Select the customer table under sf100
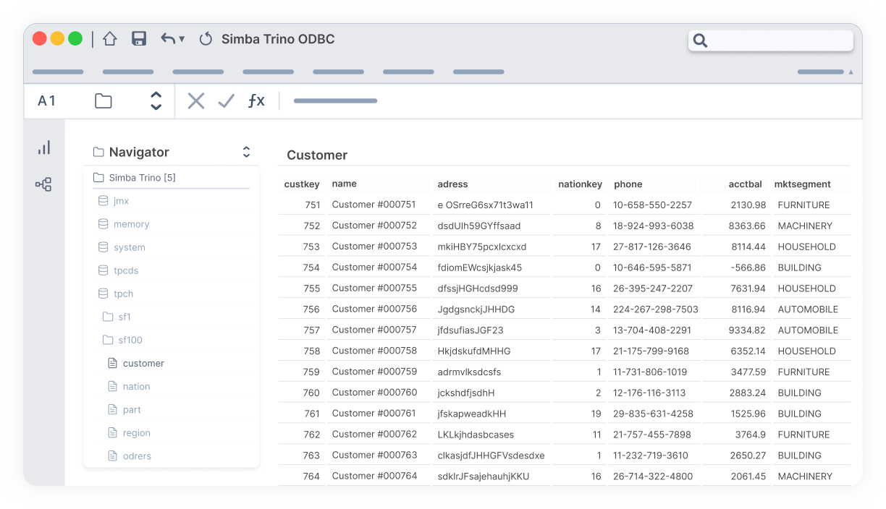 click(143, 363)
